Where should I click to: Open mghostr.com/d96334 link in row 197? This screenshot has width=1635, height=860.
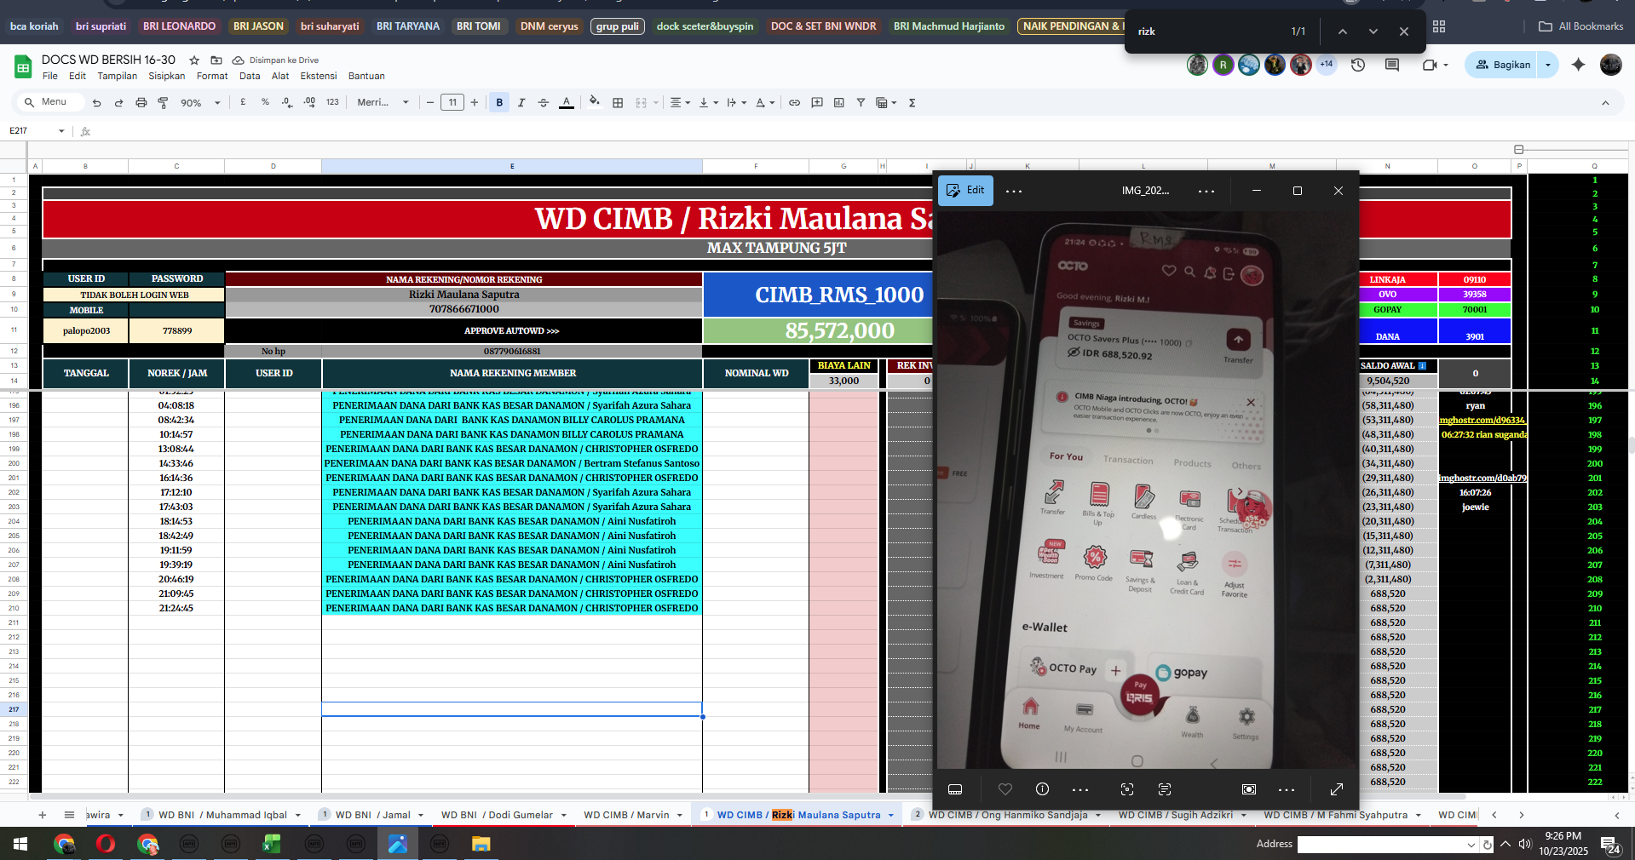(1482, 421)
